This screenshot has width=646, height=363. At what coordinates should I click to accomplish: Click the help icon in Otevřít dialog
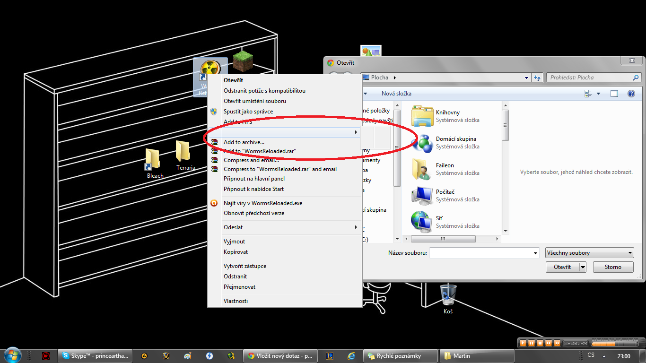pos(631,94)
